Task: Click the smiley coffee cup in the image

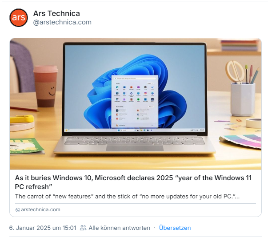Action: (46, 86)
